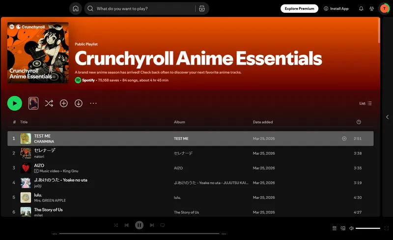Select the AIZO track title

pyautogui.click(x=39, y=165)
